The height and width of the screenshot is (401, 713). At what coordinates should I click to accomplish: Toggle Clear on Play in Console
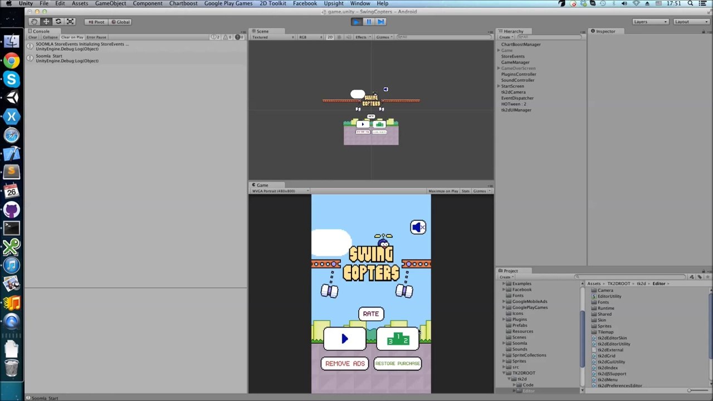point(72,37)
